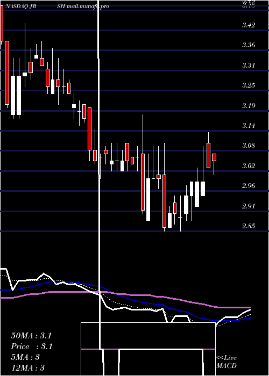Click the 2.85 price axis label
This screenshot has height=376, width=269.
click(x=249, y=226)
